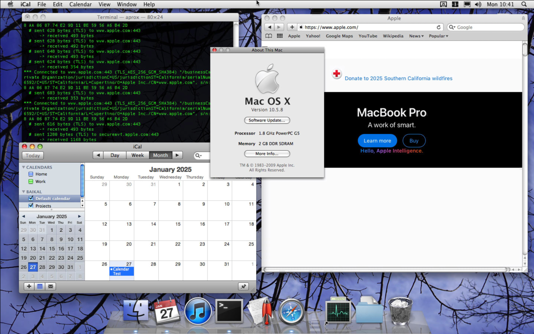Enable the Work calendar checkbox

point(31,181)
